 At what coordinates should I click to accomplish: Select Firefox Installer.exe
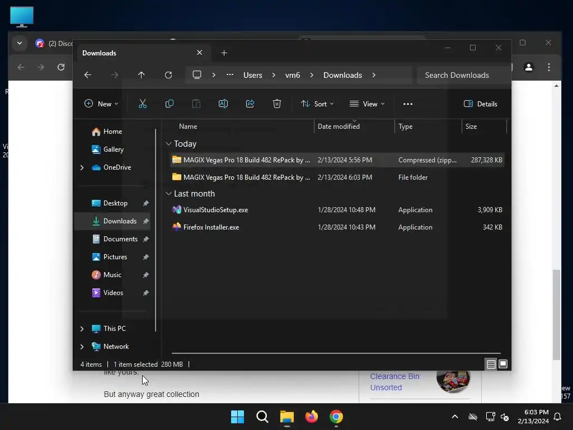point(337,227)
